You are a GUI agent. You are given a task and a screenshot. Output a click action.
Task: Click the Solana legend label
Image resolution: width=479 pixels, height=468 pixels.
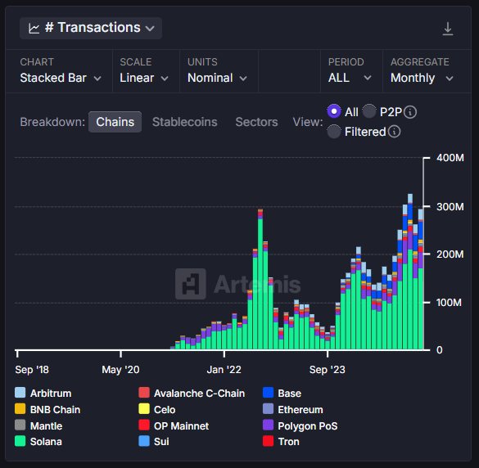46,442
